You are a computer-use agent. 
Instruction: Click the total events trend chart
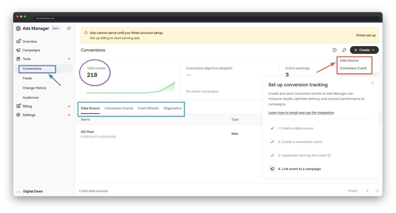(x=131, y=88)
